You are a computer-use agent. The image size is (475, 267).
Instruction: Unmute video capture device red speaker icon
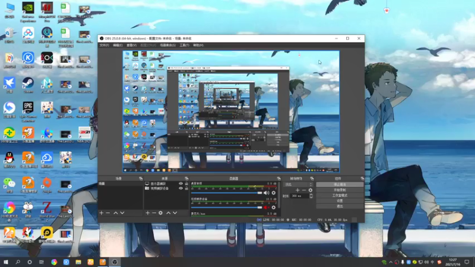point(266,207)
